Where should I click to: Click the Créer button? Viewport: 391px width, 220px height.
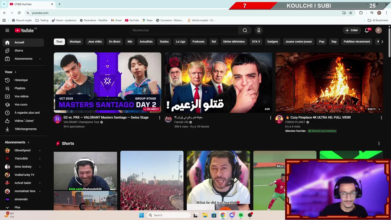[351, 30]
